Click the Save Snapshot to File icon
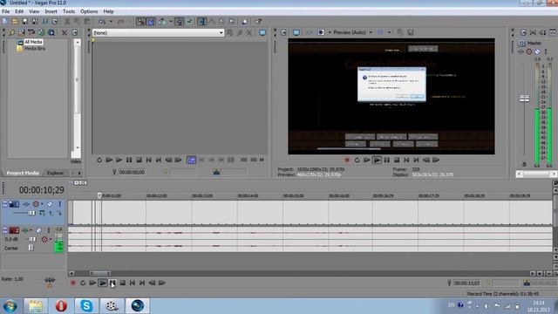 pyautogui.click(x=411, y=32)
